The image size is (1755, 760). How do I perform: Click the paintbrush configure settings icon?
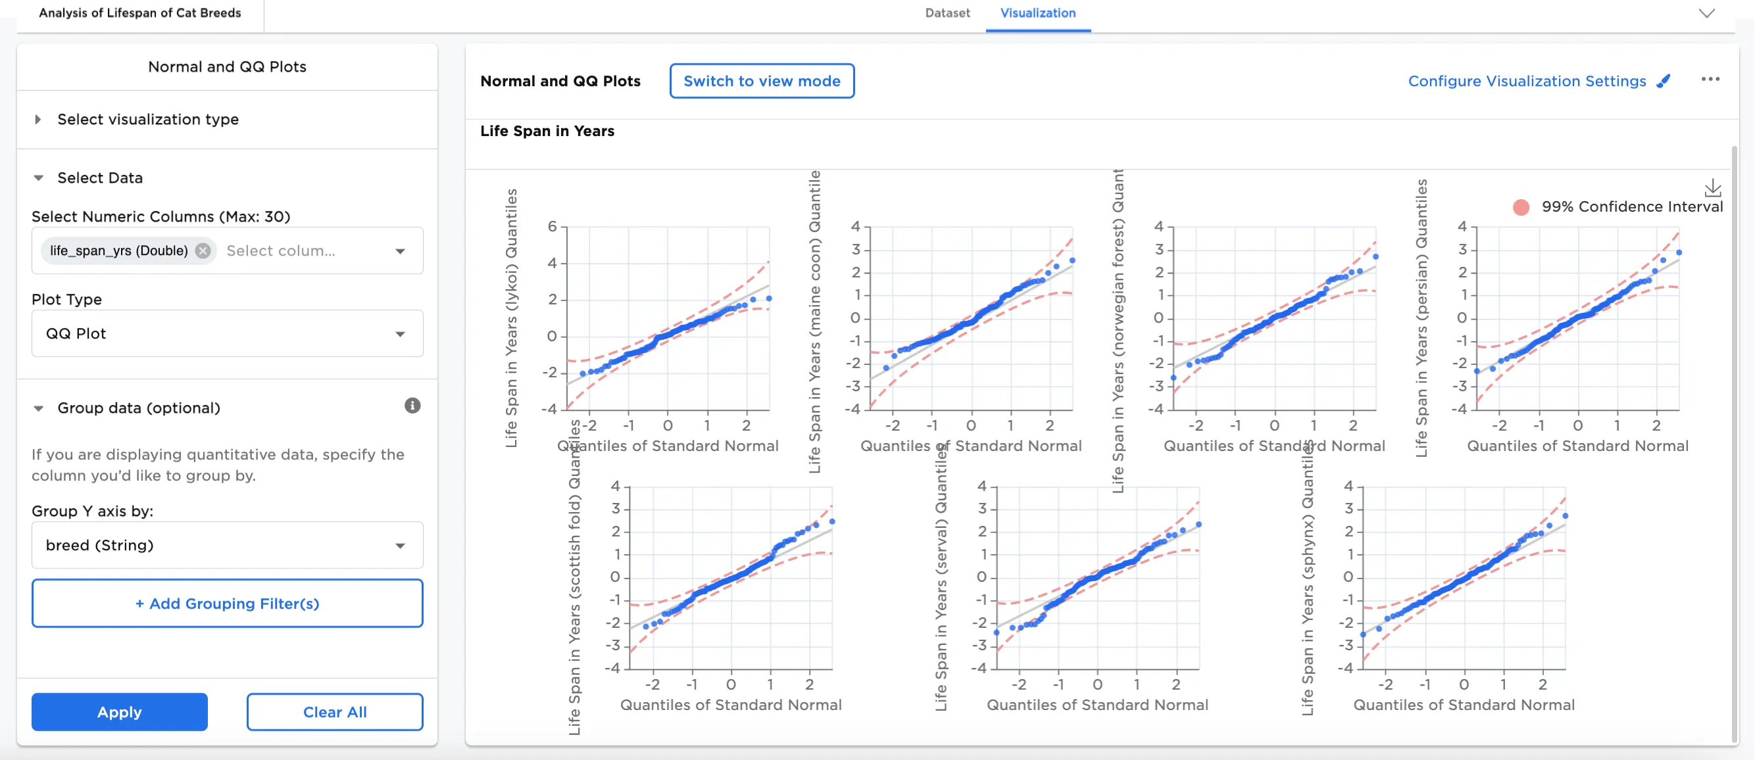(1664, 81)
